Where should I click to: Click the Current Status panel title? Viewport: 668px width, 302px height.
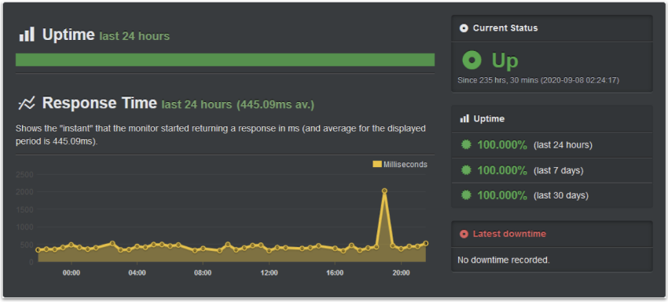click(x=505, y=28)
